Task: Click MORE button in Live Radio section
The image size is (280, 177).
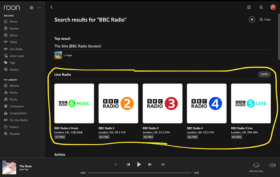Action: pos(264,74)
